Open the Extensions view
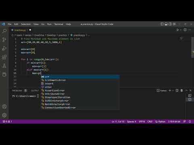This screenshot has height=145, width=194. 4,57
